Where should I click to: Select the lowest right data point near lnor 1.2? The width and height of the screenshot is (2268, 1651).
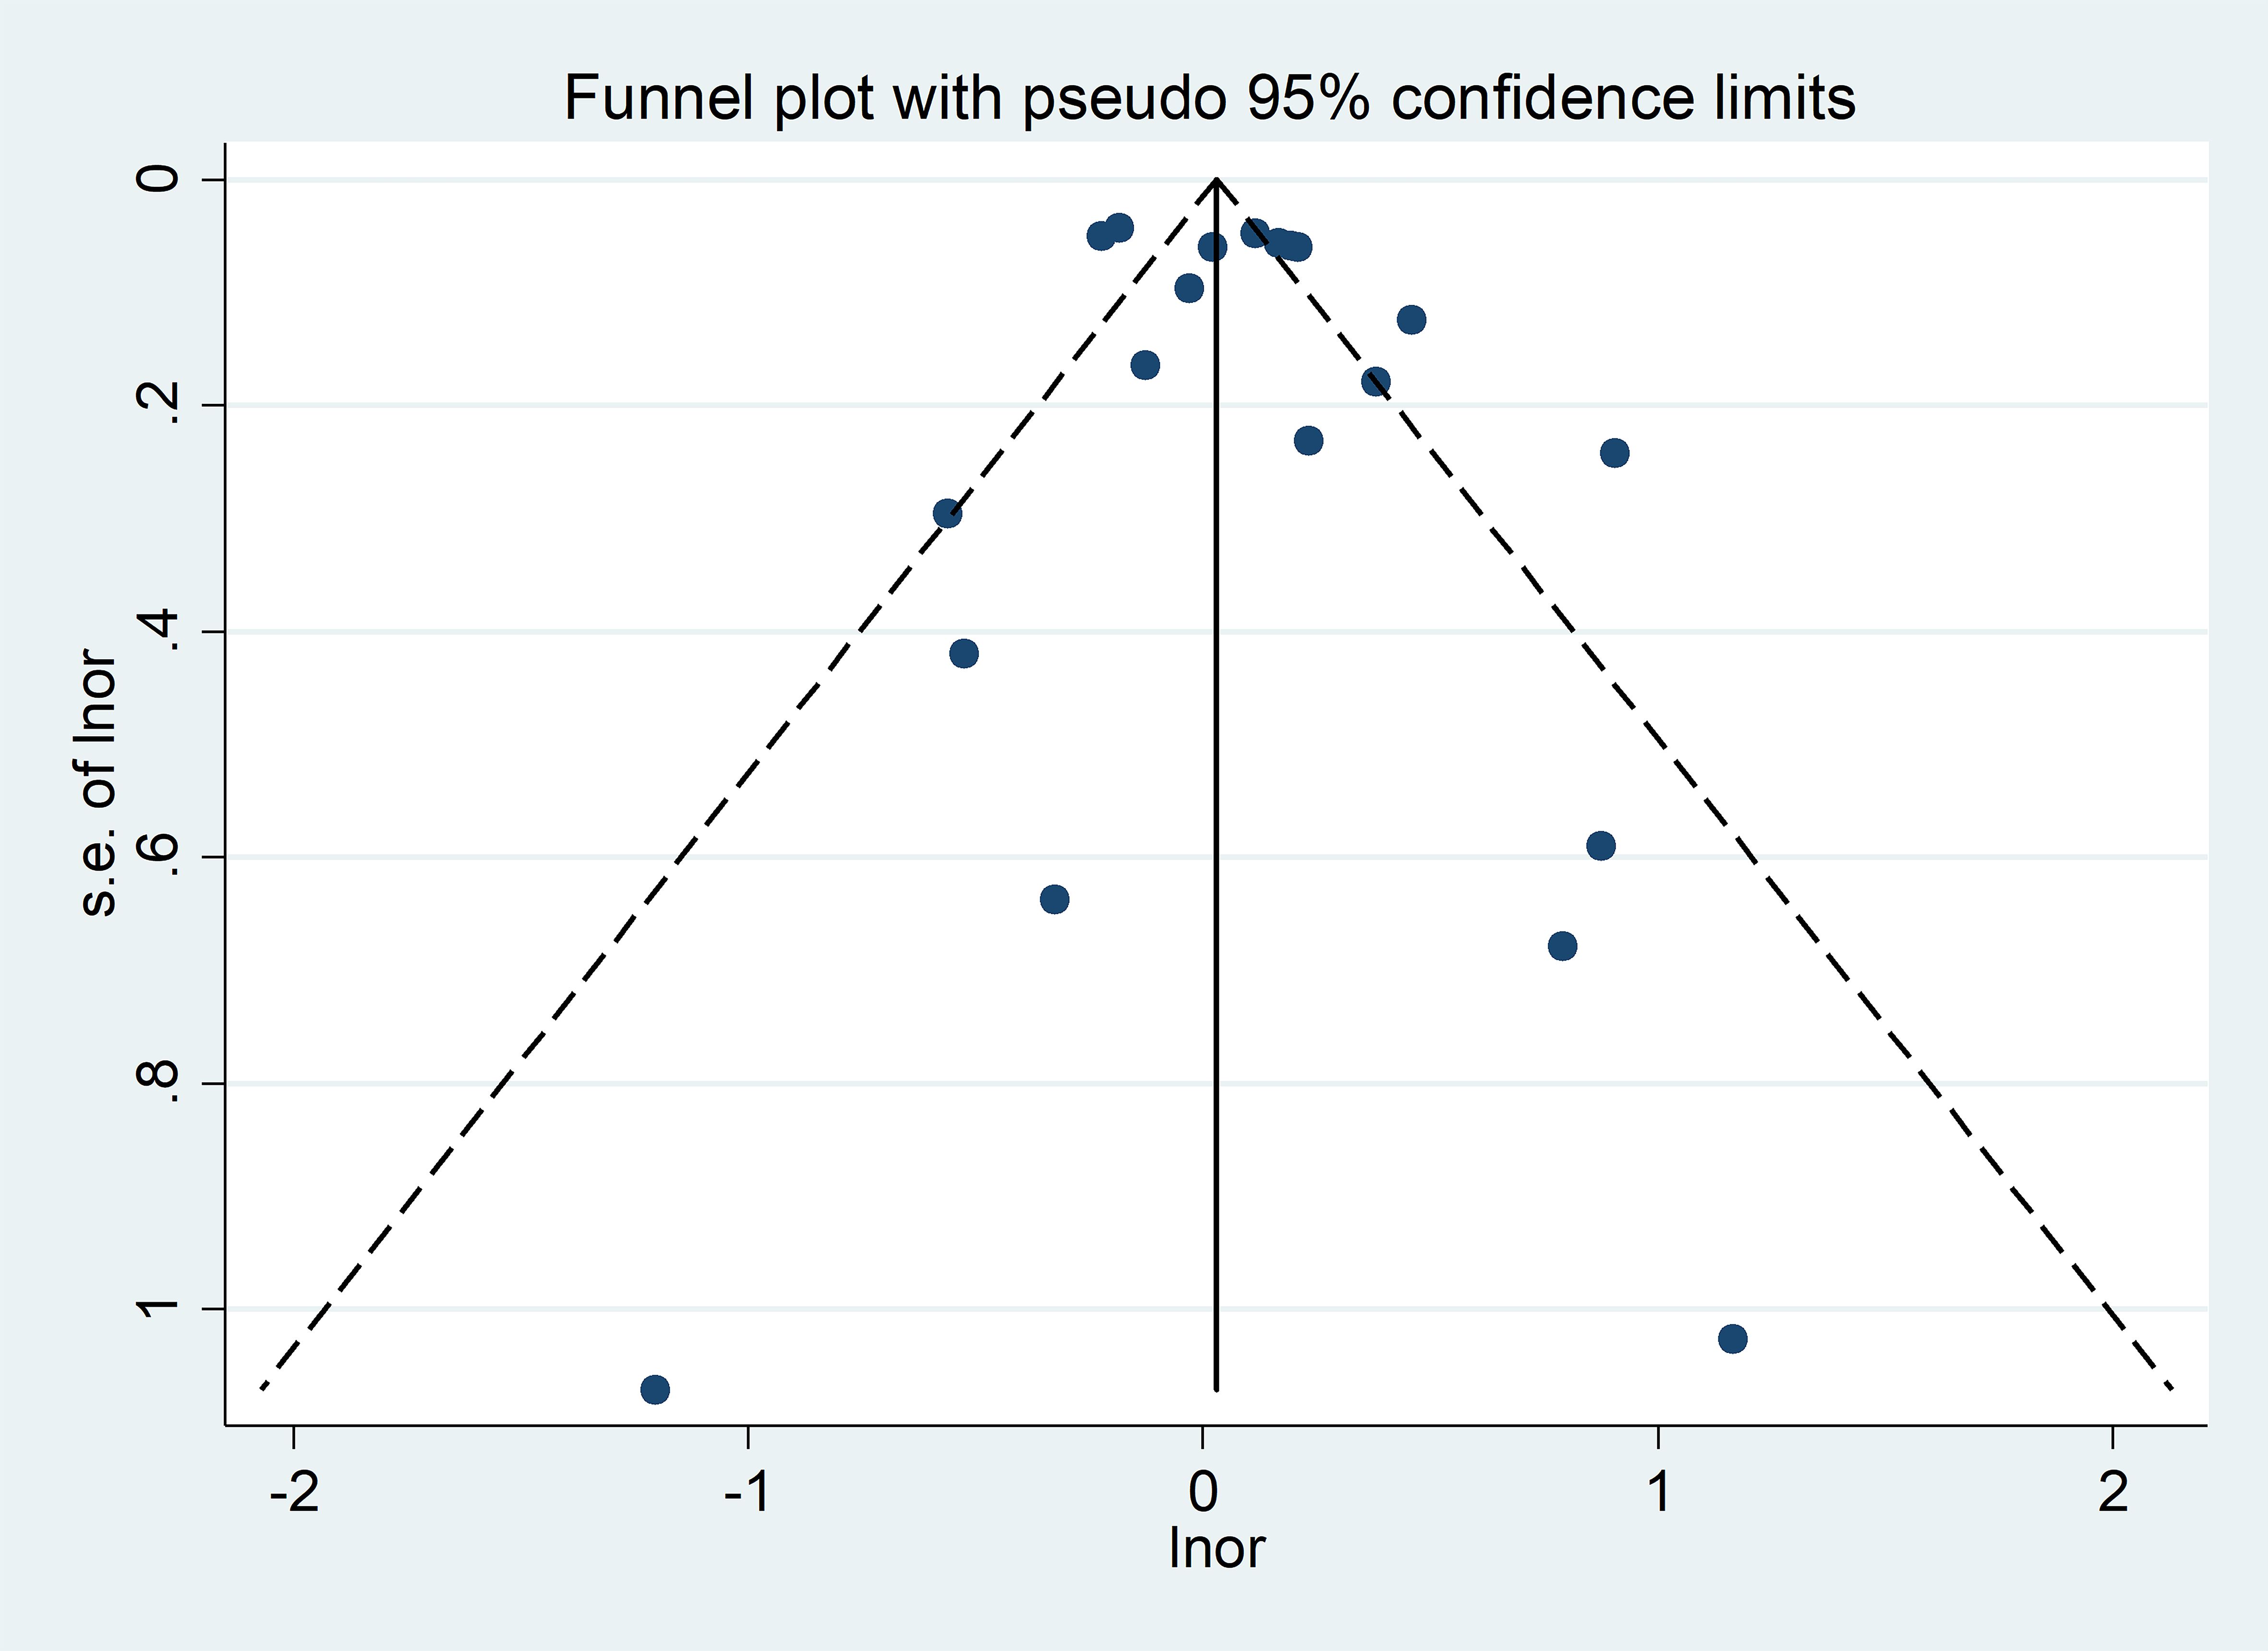(1733, 1339)
